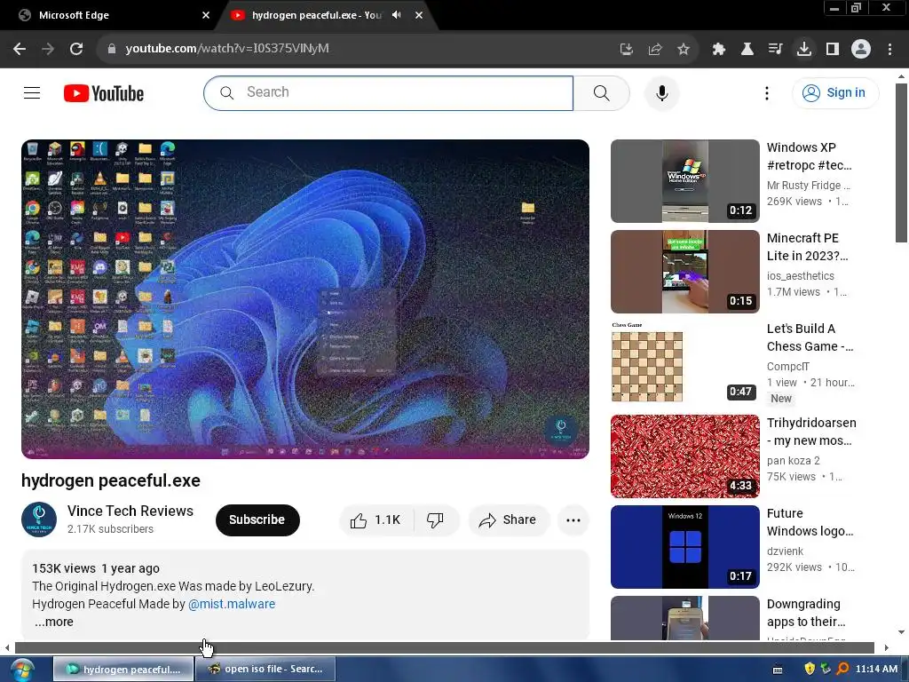
Task: Open the Windows Start button
Action: [22, 670]
